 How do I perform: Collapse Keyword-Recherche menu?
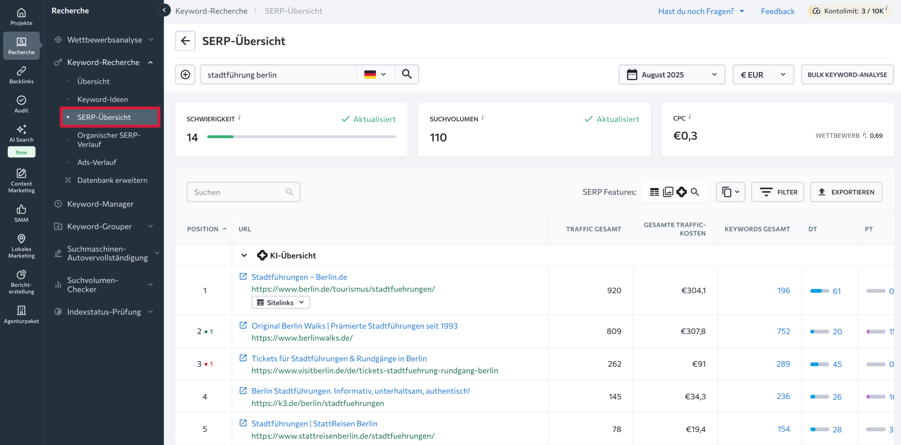click(x=151, y=63)
